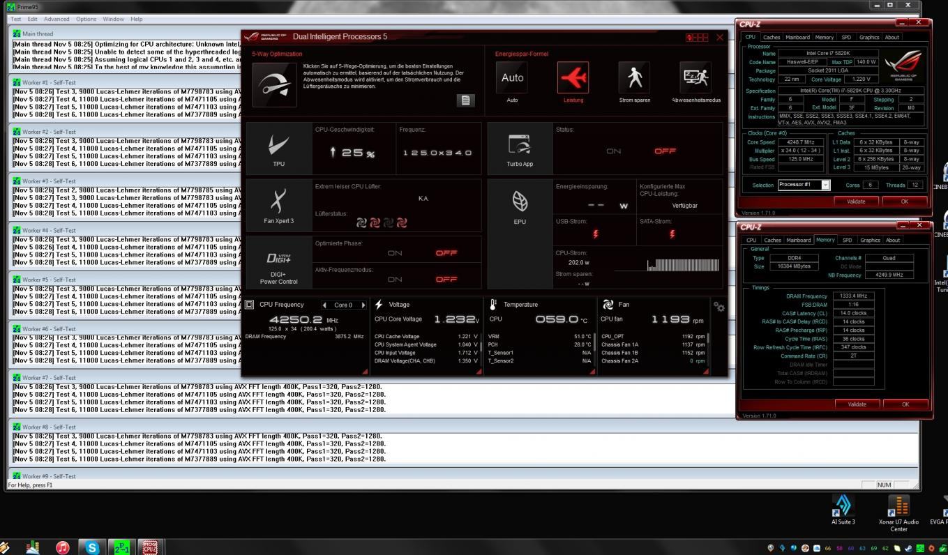This screenshot has width=948, height=555.
Task: Open monitor settings gear icon
Action: click(x=719, y=307)
